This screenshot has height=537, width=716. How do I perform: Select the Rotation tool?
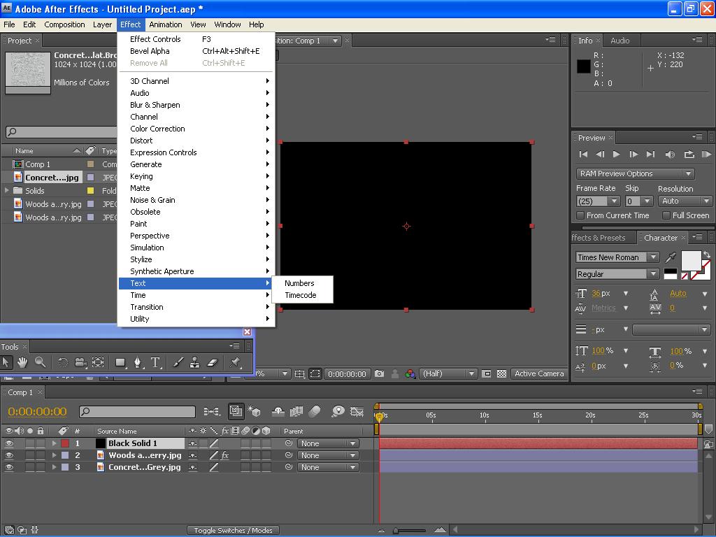(x=62, y=363)
